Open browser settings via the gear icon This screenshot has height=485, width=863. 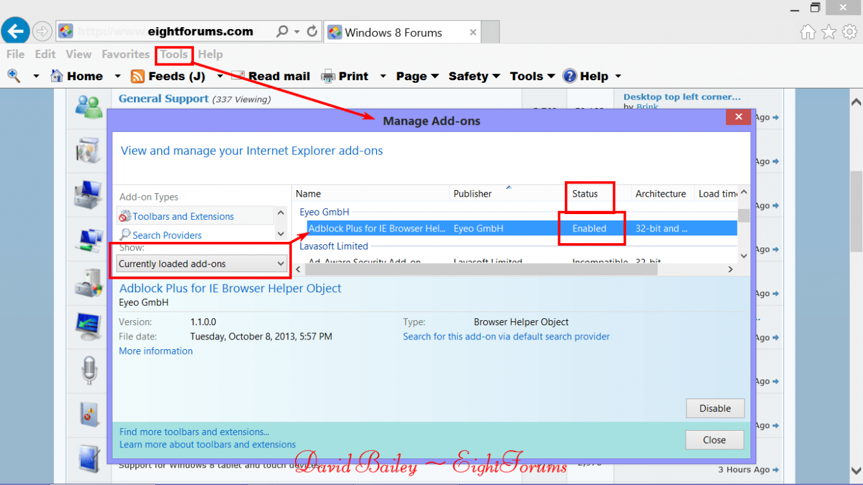click(x=849, y=32)
